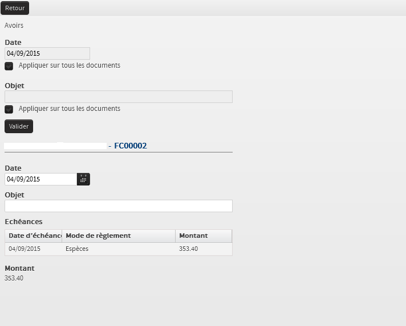This screenshot has width=406, height=326.
Task: Focus the Date input under FC00002
Action: [40, 179]
